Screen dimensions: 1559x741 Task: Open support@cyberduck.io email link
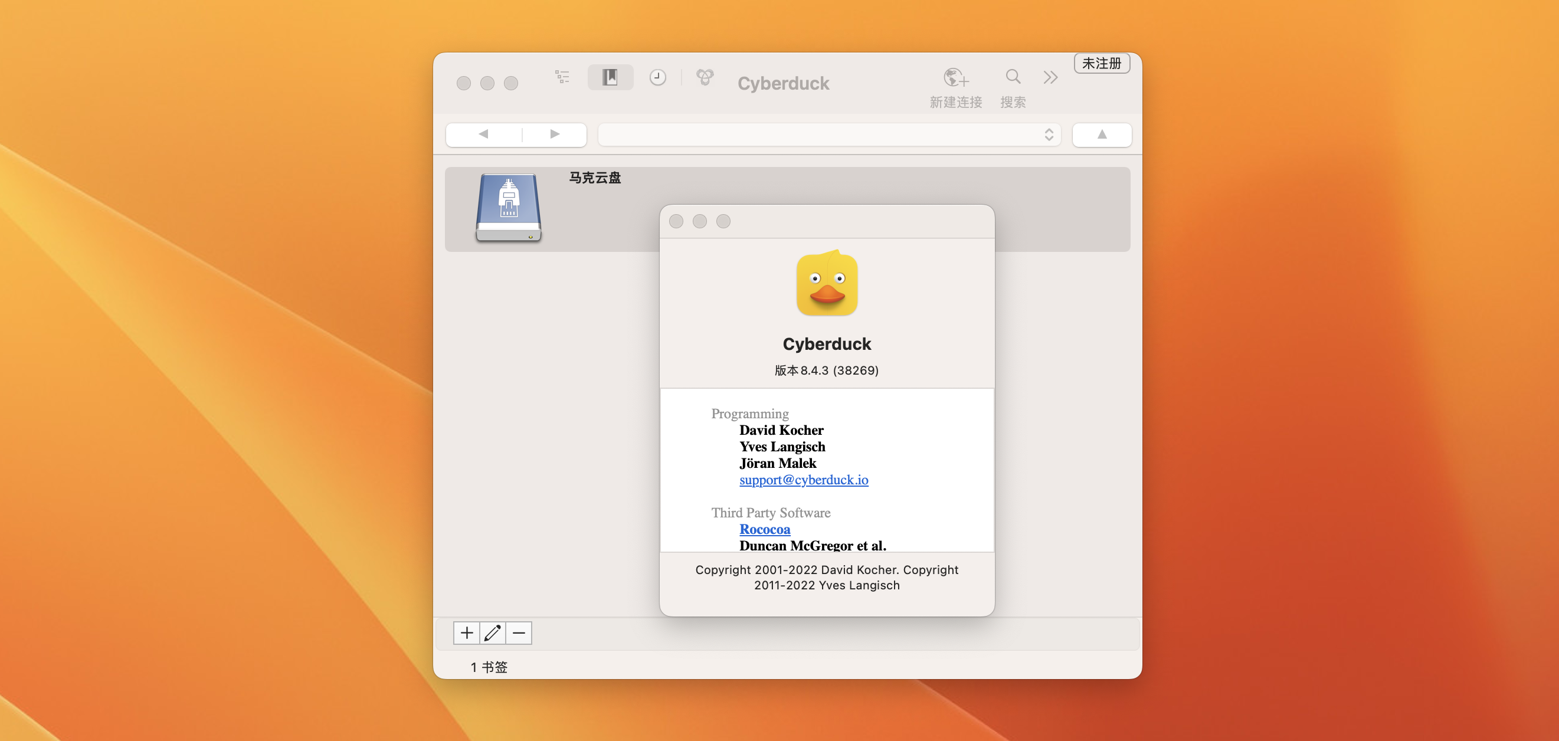coord(803,480)
